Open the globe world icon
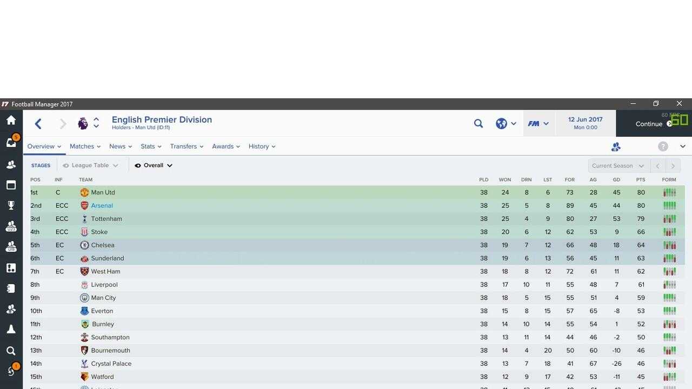 [x=506, y=124]
